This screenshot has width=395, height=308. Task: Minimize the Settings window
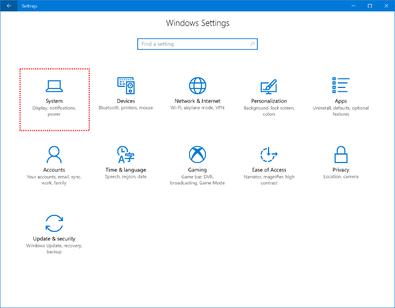[353, 6]
